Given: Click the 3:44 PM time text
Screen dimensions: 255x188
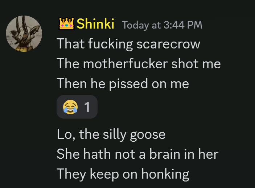Looking at the screenshot, I should [x=183, y=25].
